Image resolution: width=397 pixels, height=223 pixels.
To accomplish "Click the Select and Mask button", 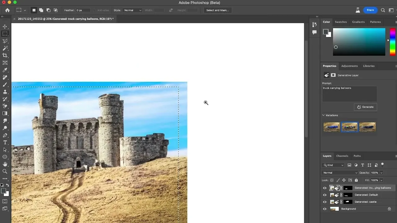I will (218, 10).
